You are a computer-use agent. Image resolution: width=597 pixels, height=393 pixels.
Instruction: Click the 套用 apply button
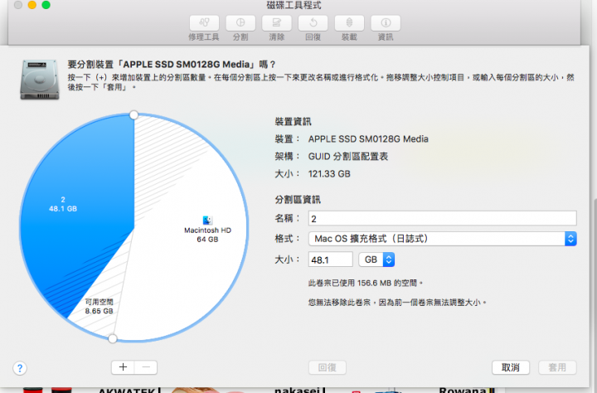(557, 367)
